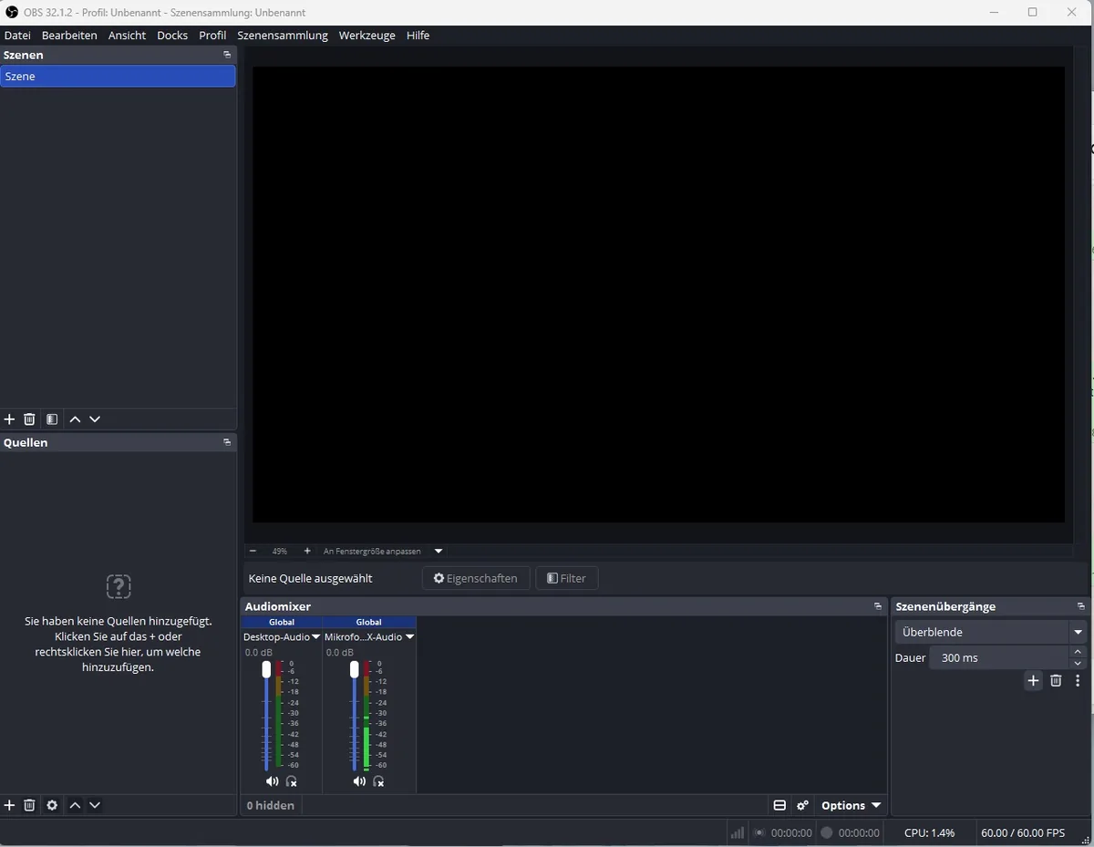This screenshot has width=1094, height=847.
Task: Open the Options dropdown in Audiomixer
Action: pos(851,805)
